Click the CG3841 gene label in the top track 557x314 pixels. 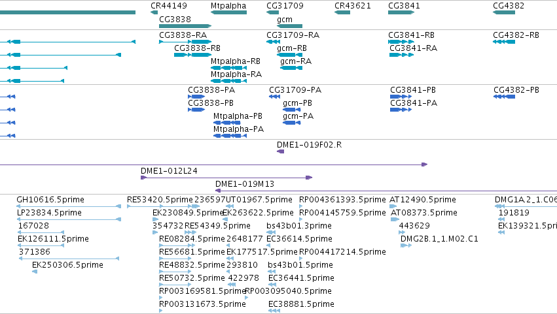pos(404,6)
